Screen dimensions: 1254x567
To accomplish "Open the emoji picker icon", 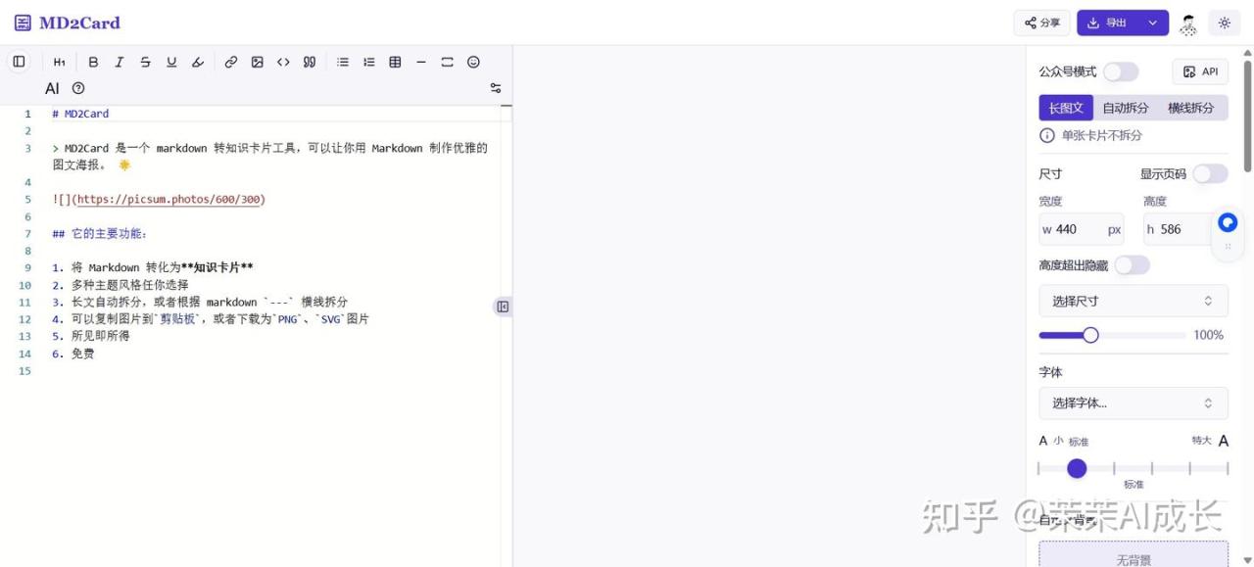I will pyautogui.click(x=473, y=62).
